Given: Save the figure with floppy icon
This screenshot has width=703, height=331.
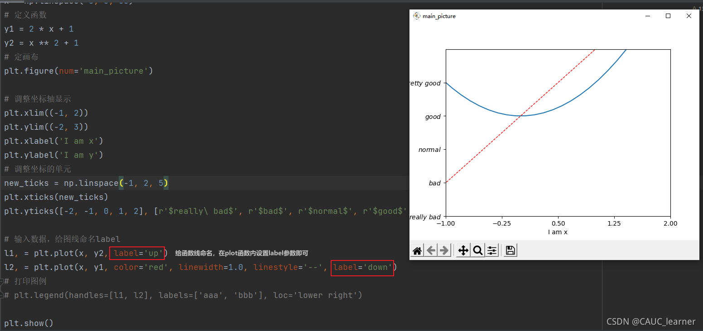Looking at the screenshot, I should pyautogui.click(x=510, y=250).
